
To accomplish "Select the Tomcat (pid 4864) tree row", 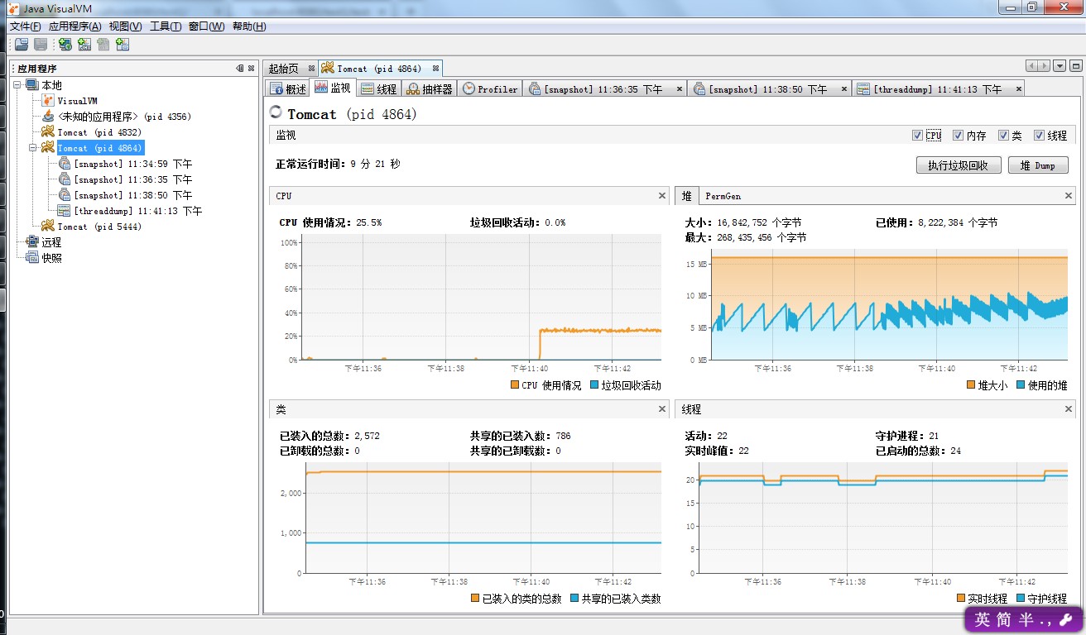I will click(100, 148).
